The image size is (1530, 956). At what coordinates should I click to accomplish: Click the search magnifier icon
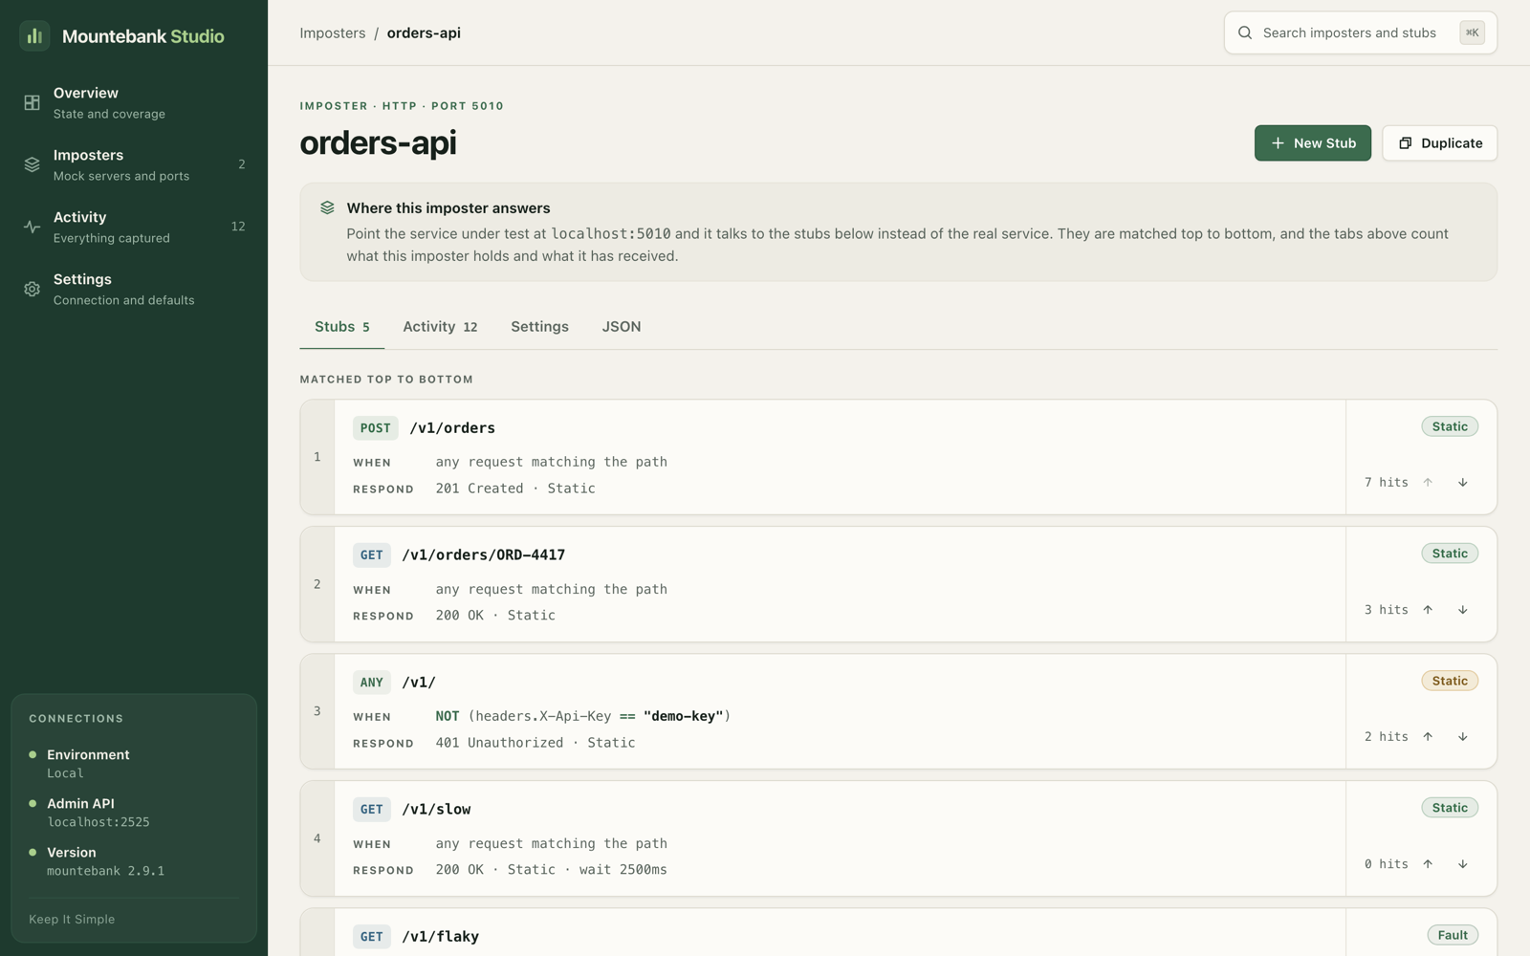click(x=1245, y=33)
